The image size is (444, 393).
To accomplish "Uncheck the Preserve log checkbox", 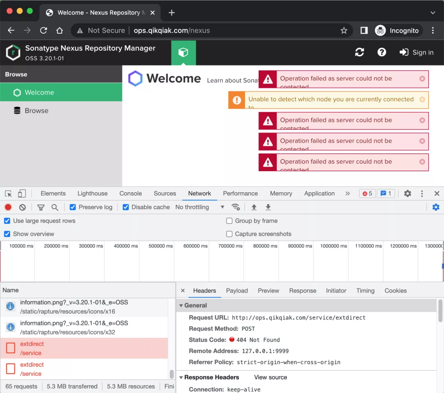I will click(73, 207).
